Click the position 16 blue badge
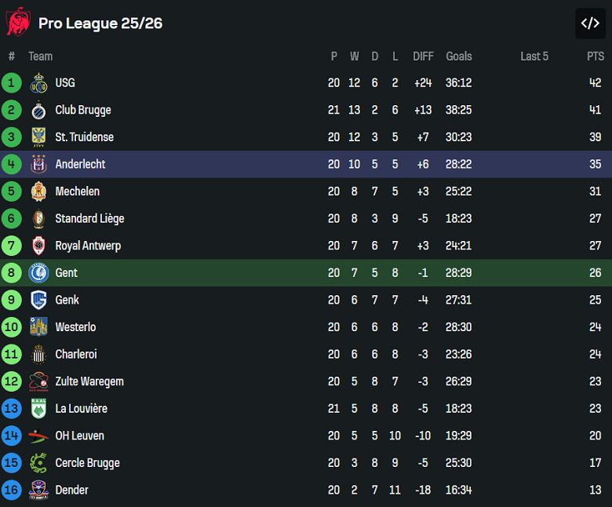Screen dimensions: 612x507 pos(12,490)
